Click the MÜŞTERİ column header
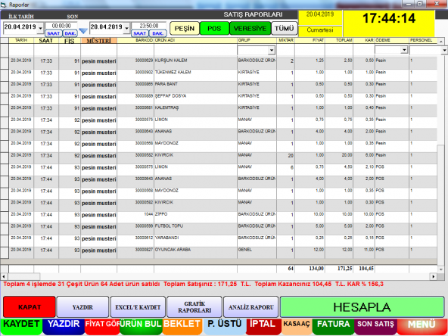 click(99, 41)
